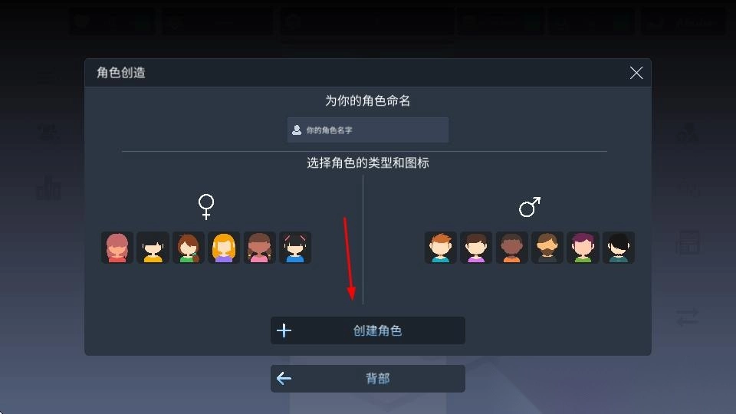The width and height of the screenshot is (736, 414).
Task: Choose the black-haired female avatar with yellow shirt
Action: point(153,248)
